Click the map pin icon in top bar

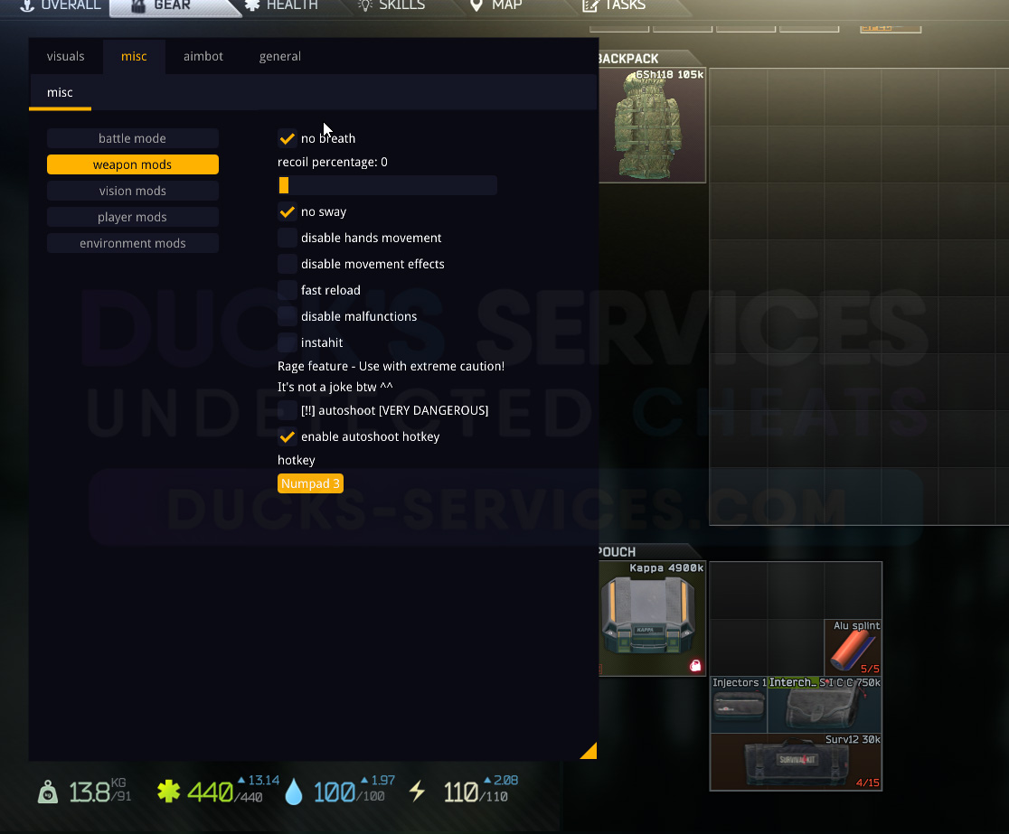[x=476, y=5]
